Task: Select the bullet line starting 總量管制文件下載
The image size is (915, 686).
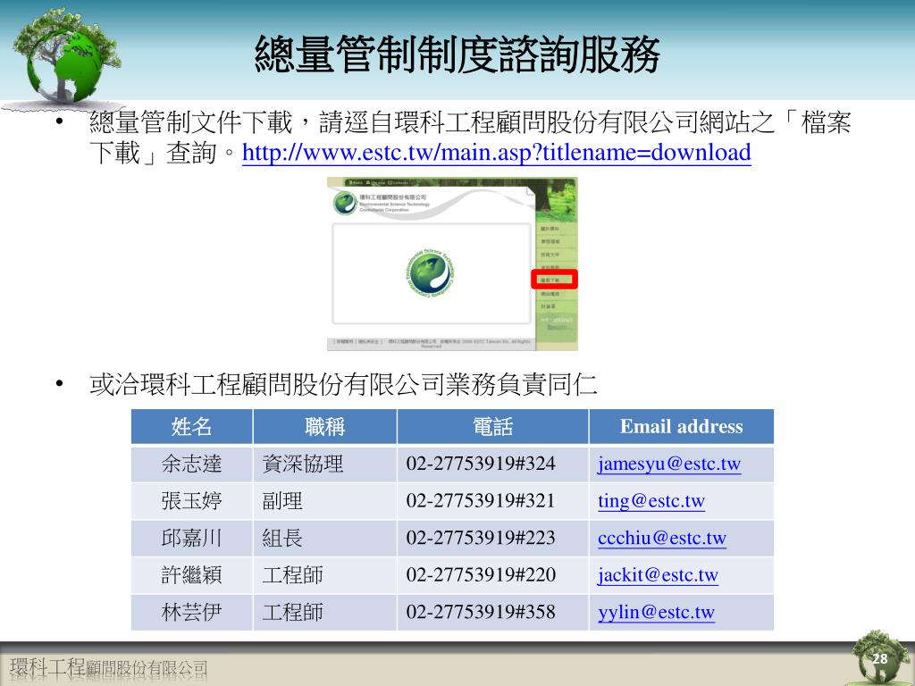Action: [x=470, y=138]
